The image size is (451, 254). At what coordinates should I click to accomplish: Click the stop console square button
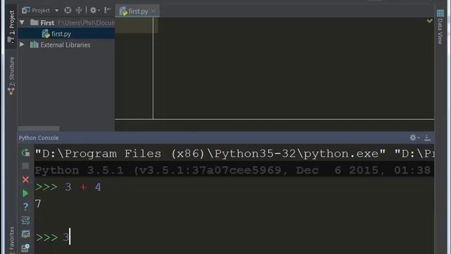[x=25, y=166]
